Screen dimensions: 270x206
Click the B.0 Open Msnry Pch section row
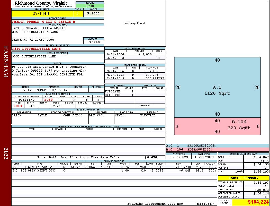coord(114,170)
